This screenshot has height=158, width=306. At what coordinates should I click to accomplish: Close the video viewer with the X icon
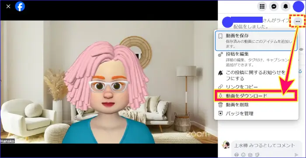(x=8, y=7)
